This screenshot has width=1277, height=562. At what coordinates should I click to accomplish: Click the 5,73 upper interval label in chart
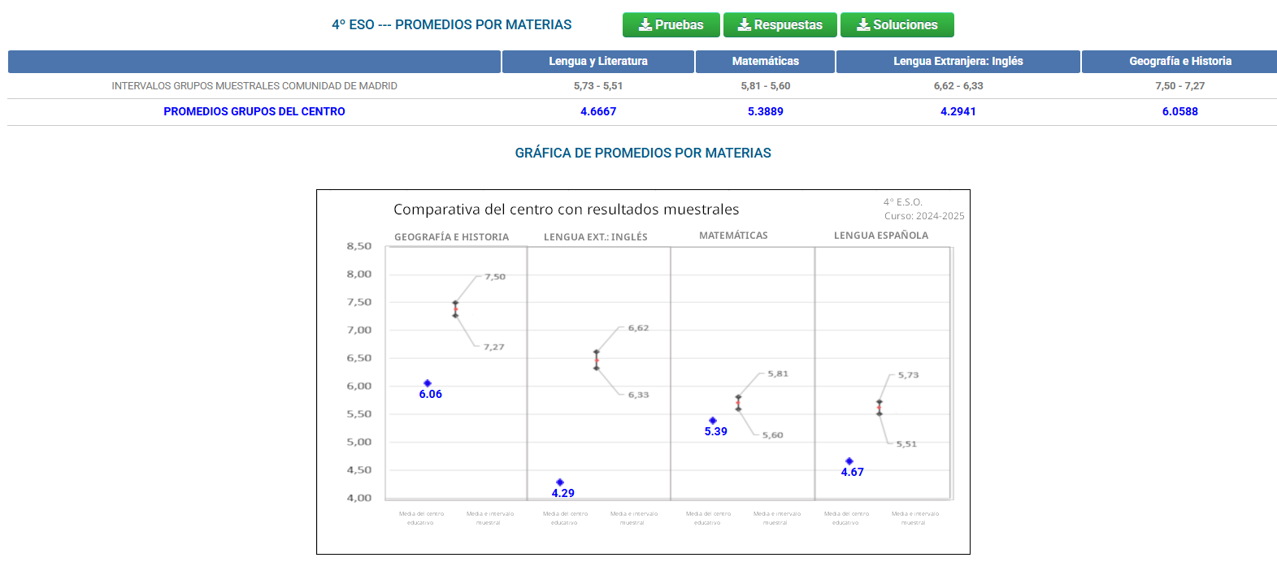pos(908,375)
